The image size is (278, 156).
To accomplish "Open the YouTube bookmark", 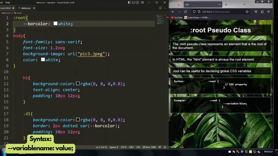I will click(177, 17).
